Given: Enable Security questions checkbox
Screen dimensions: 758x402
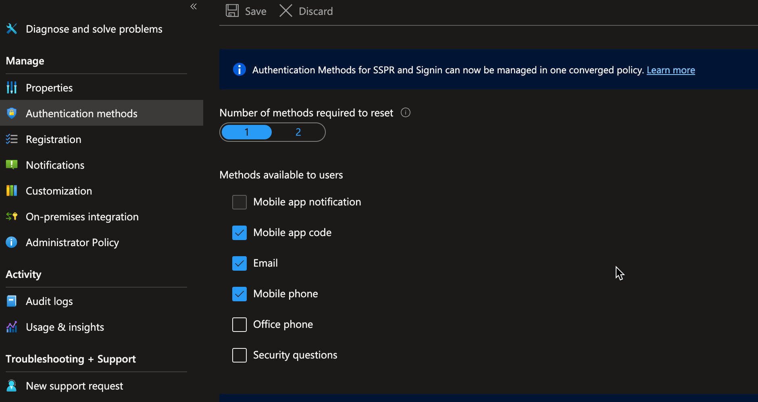Looking at the screenshot, I should (239, 355).
